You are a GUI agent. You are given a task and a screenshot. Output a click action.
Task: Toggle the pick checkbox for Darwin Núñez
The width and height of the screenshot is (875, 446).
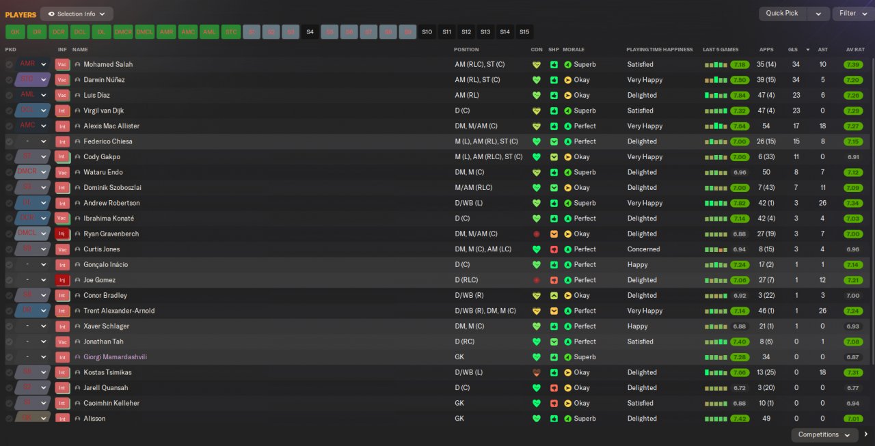(9, 80)
